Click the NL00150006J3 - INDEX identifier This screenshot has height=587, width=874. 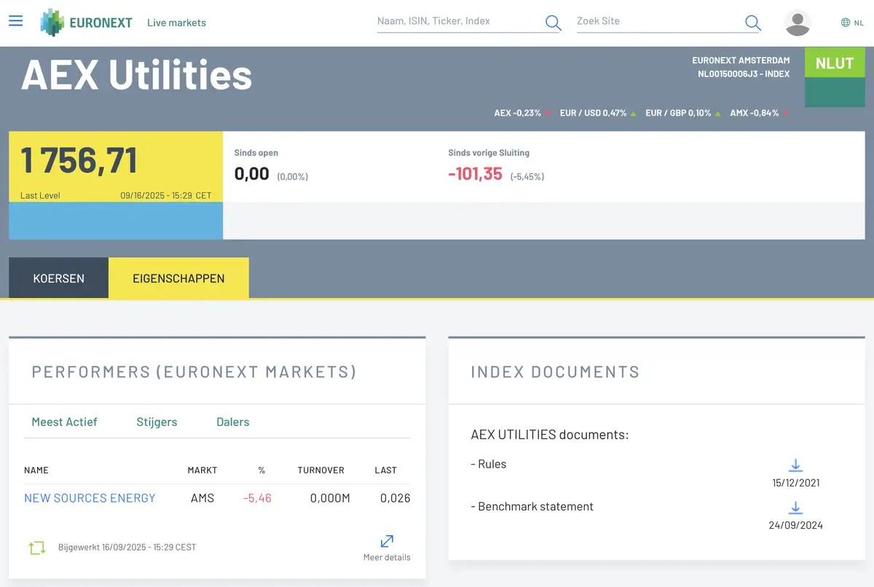point(744,74)
